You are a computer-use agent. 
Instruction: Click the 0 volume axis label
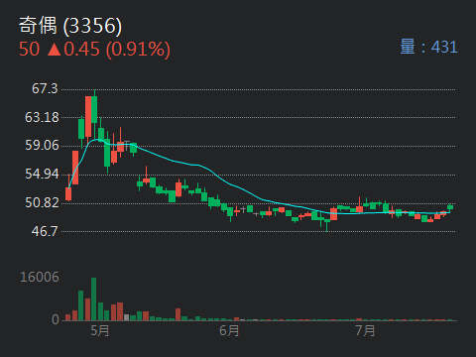pyautogui.click(x=56, y=319)
